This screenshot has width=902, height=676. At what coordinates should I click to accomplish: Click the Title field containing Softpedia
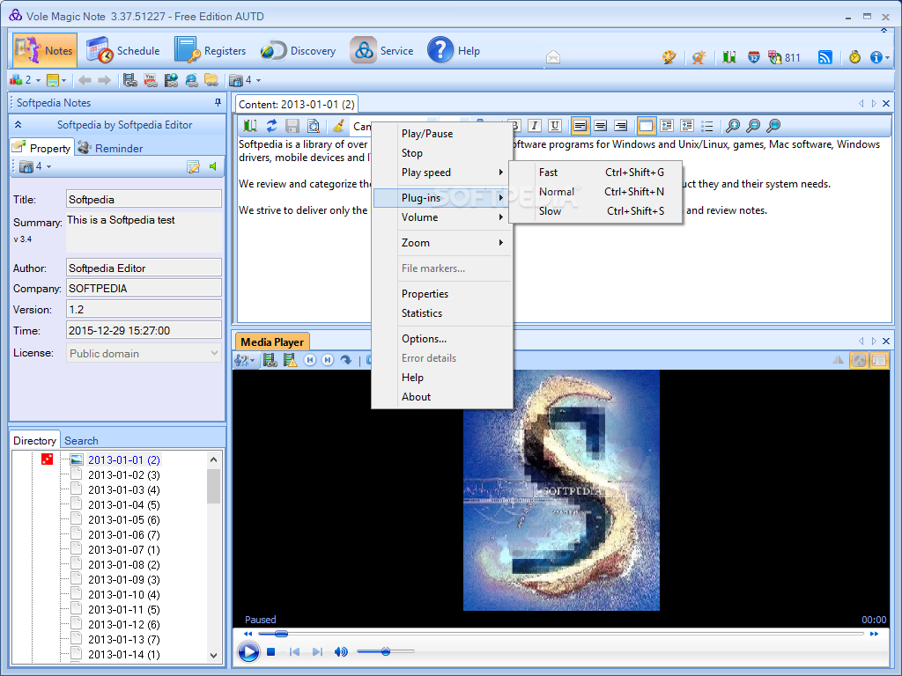[144, 199]
